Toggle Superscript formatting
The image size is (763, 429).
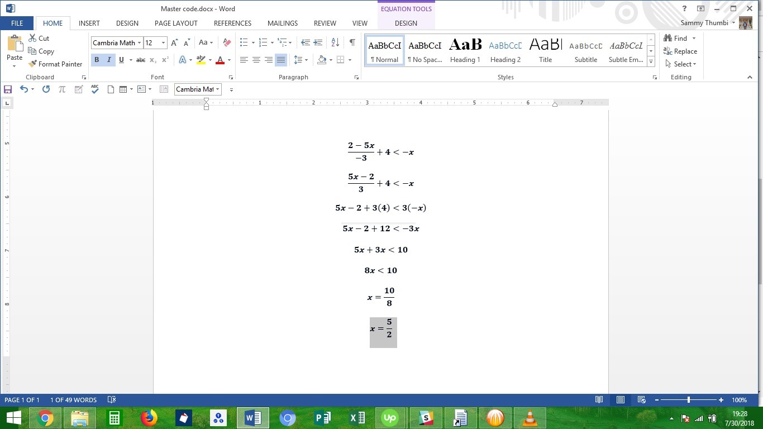pyautogui.click(x=165, y=60)
